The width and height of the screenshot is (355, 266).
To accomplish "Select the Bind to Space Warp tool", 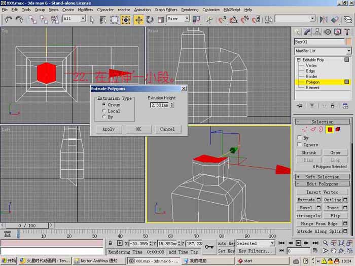I will 55,20.
